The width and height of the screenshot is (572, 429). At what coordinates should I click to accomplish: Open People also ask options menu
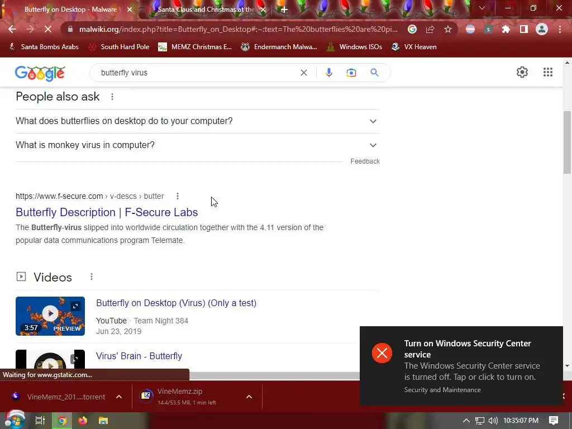112,97
